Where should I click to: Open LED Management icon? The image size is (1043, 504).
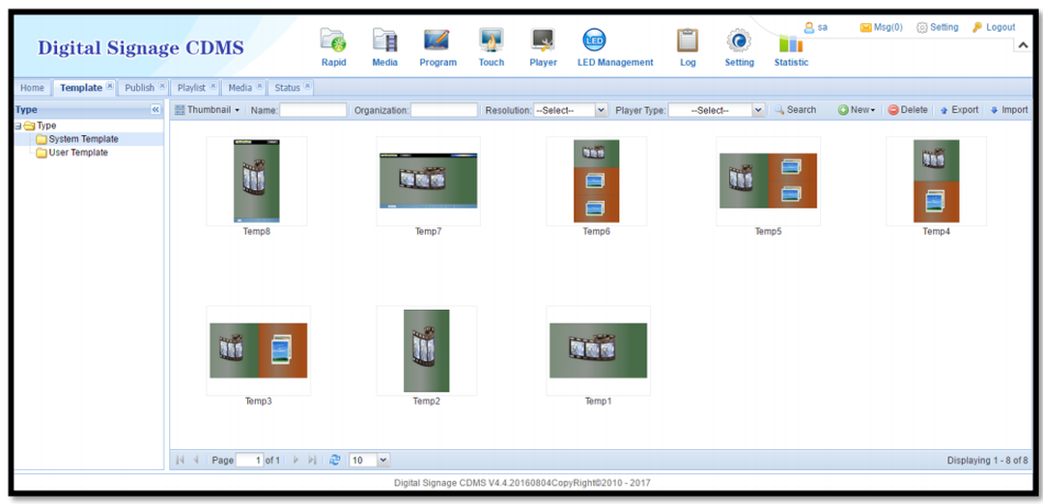(x=594, y=41)
